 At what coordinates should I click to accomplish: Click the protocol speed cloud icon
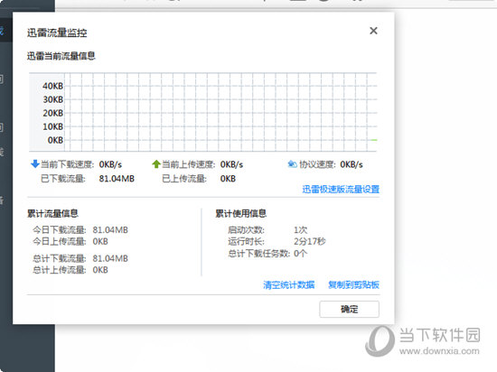tap(292, 164)
